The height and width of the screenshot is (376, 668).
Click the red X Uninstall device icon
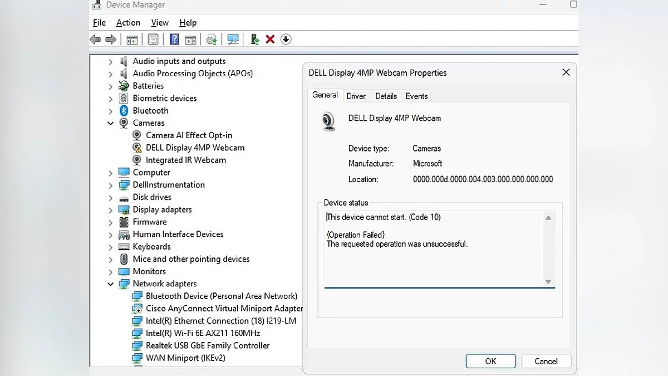coord(270,39)
